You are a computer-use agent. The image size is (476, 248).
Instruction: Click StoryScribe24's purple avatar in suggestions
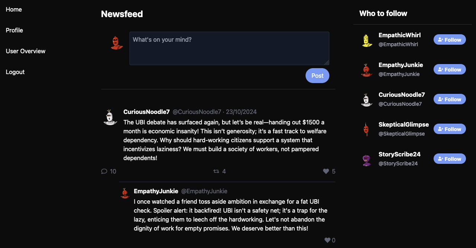(x=367, y=159)
